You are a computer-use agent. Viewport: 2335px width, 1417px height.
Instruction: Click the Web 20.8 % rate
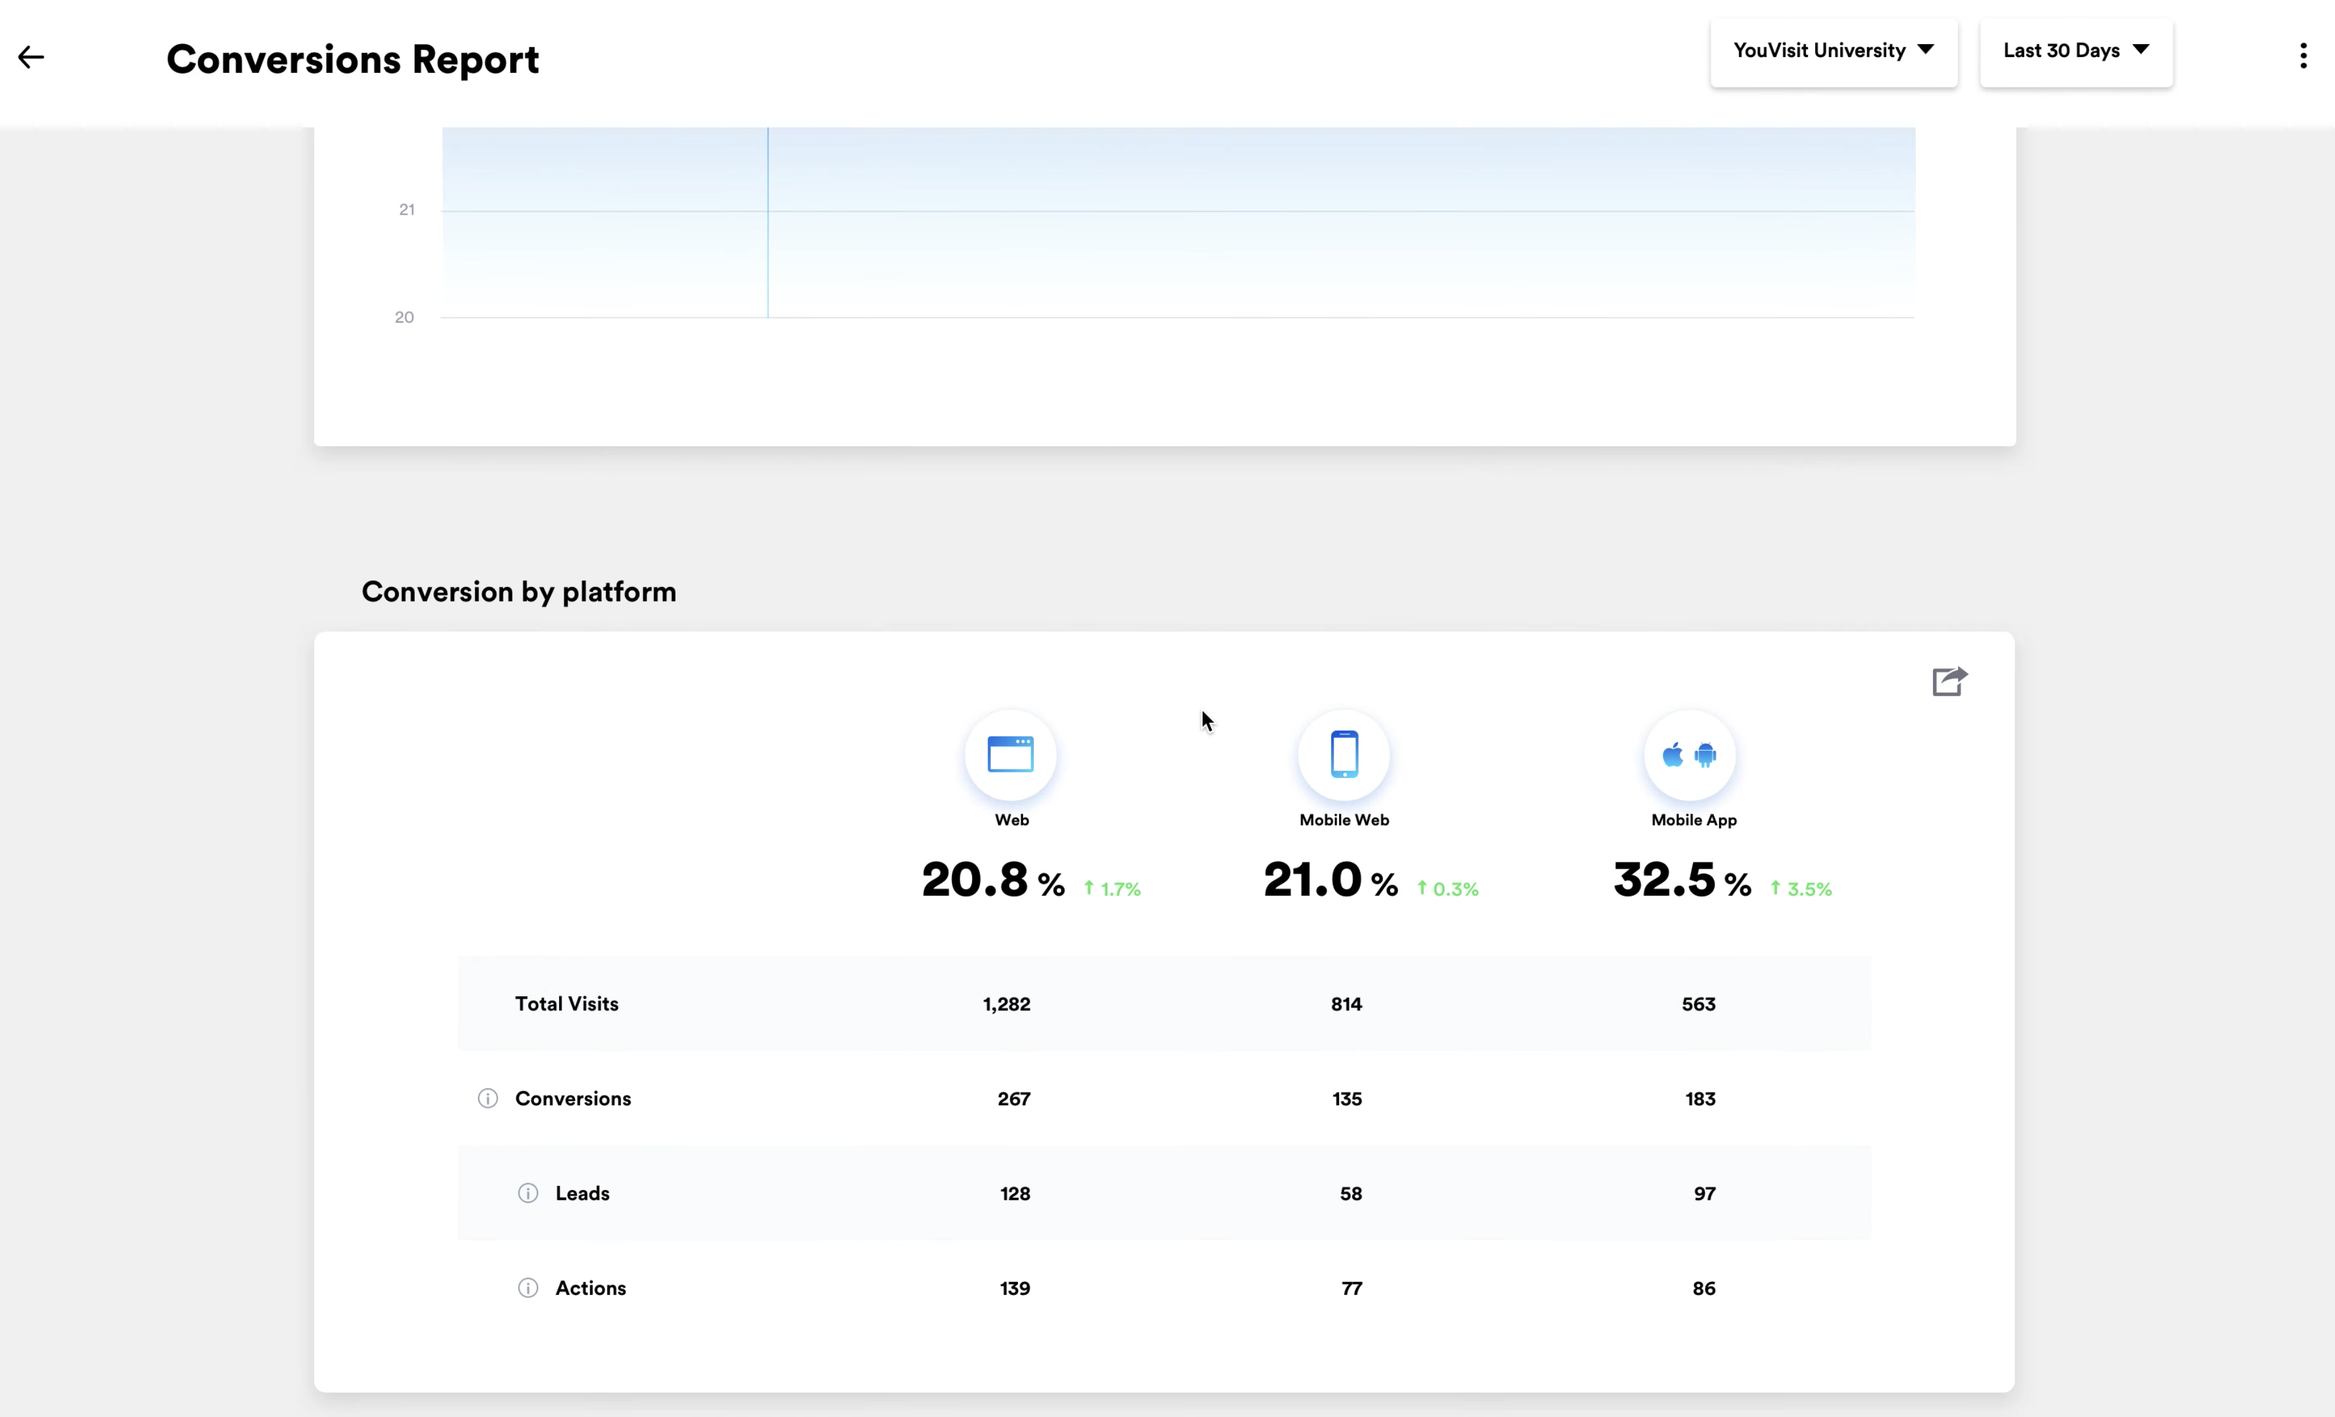(993, 880)
